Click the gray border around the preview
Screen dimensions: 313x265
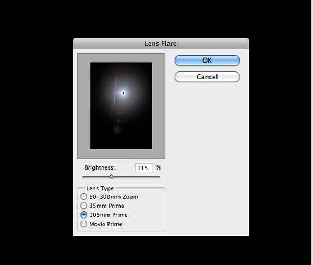83,104
